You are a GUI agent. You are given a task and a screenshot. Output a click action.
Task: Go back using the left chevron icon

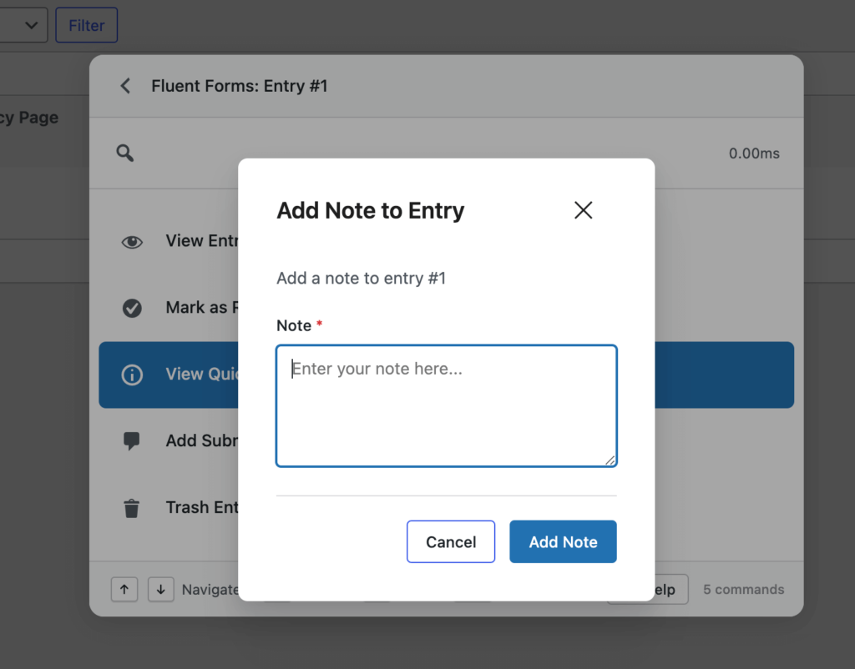click(125, 86)
